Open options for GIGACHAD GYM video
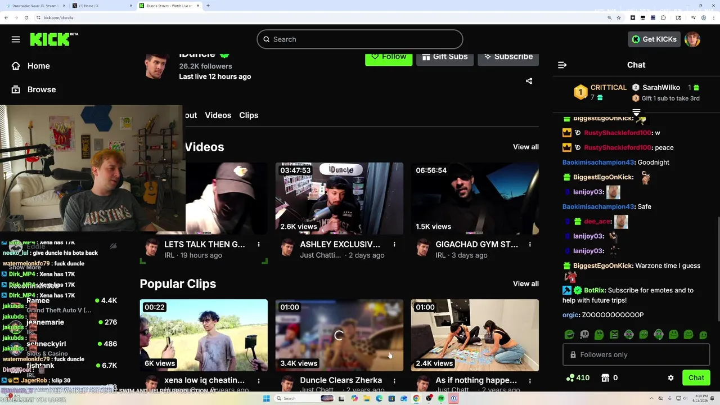The image size is (720, 405). pos(530,245)
